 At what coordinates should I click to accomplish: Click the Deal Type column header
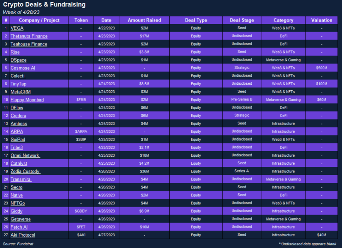coord(196,20)
